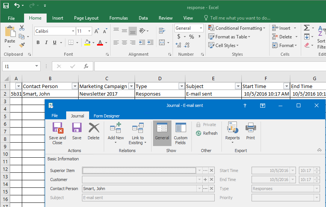Toggle Bold formatting

tap(38, 43)
